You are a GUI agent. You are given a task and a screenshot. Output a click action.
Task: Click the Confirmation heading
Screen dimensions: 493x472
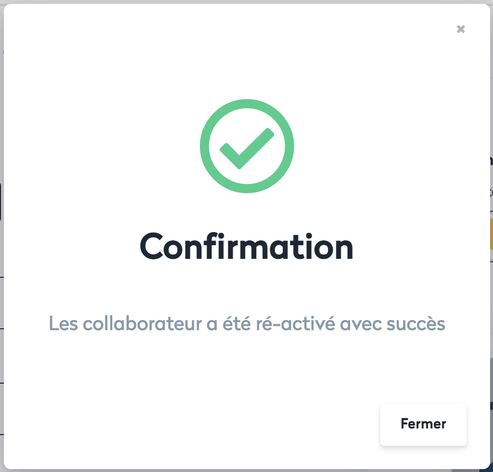pos(246,247)
